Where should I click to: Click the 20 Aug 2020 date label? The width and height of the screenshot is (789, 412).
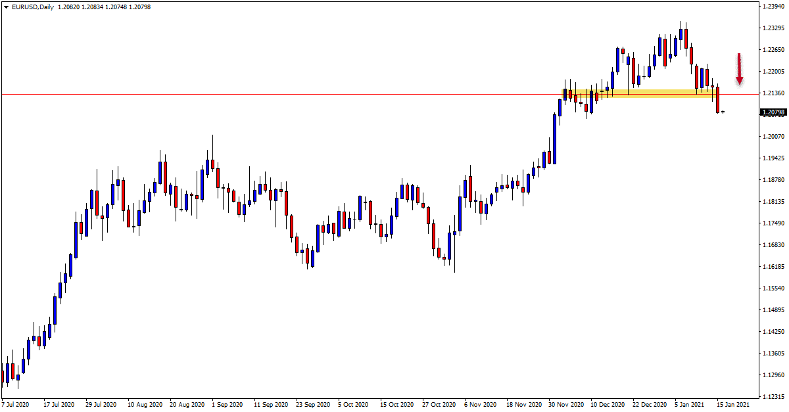186,405
